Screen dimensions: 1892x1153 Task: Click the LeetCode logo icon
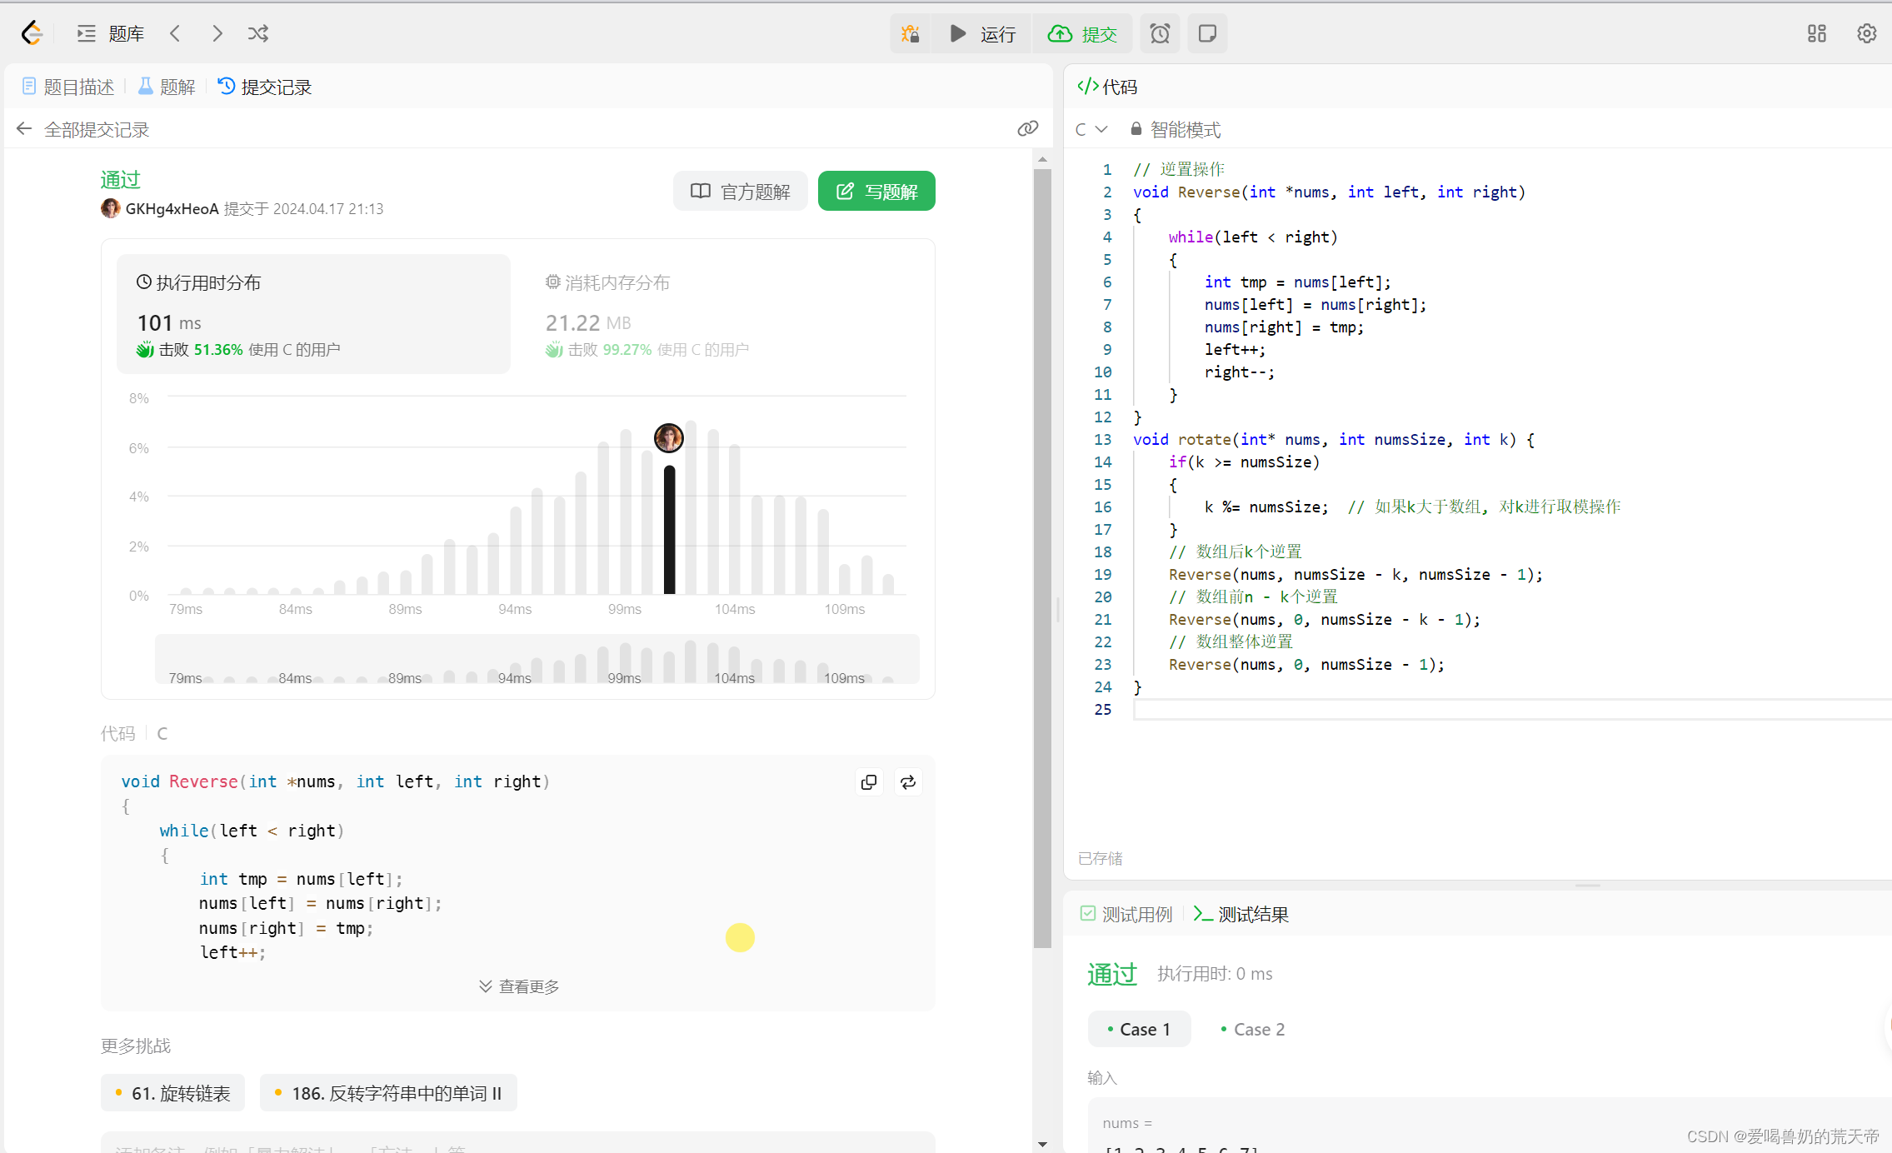click(32, 33)
